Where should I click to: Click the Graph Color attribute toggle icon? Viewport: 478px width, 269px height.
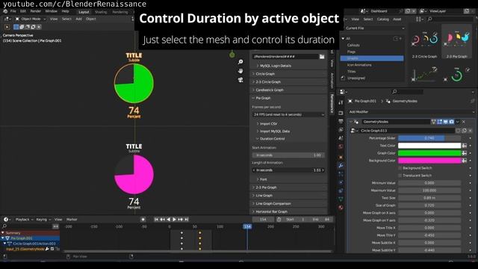(465, 152)
